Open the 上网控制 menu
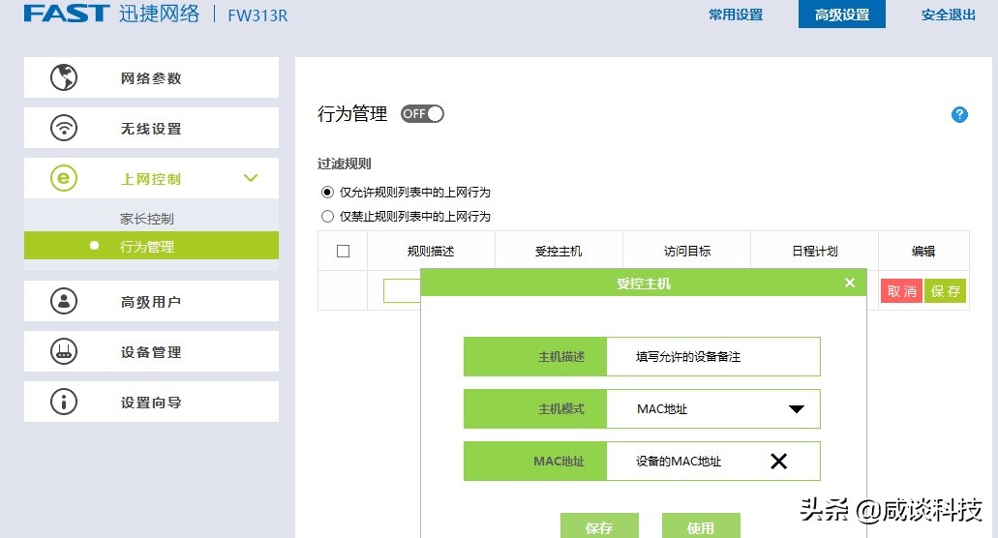The width and height of the screenshot is (998, 538). (151, 178)
